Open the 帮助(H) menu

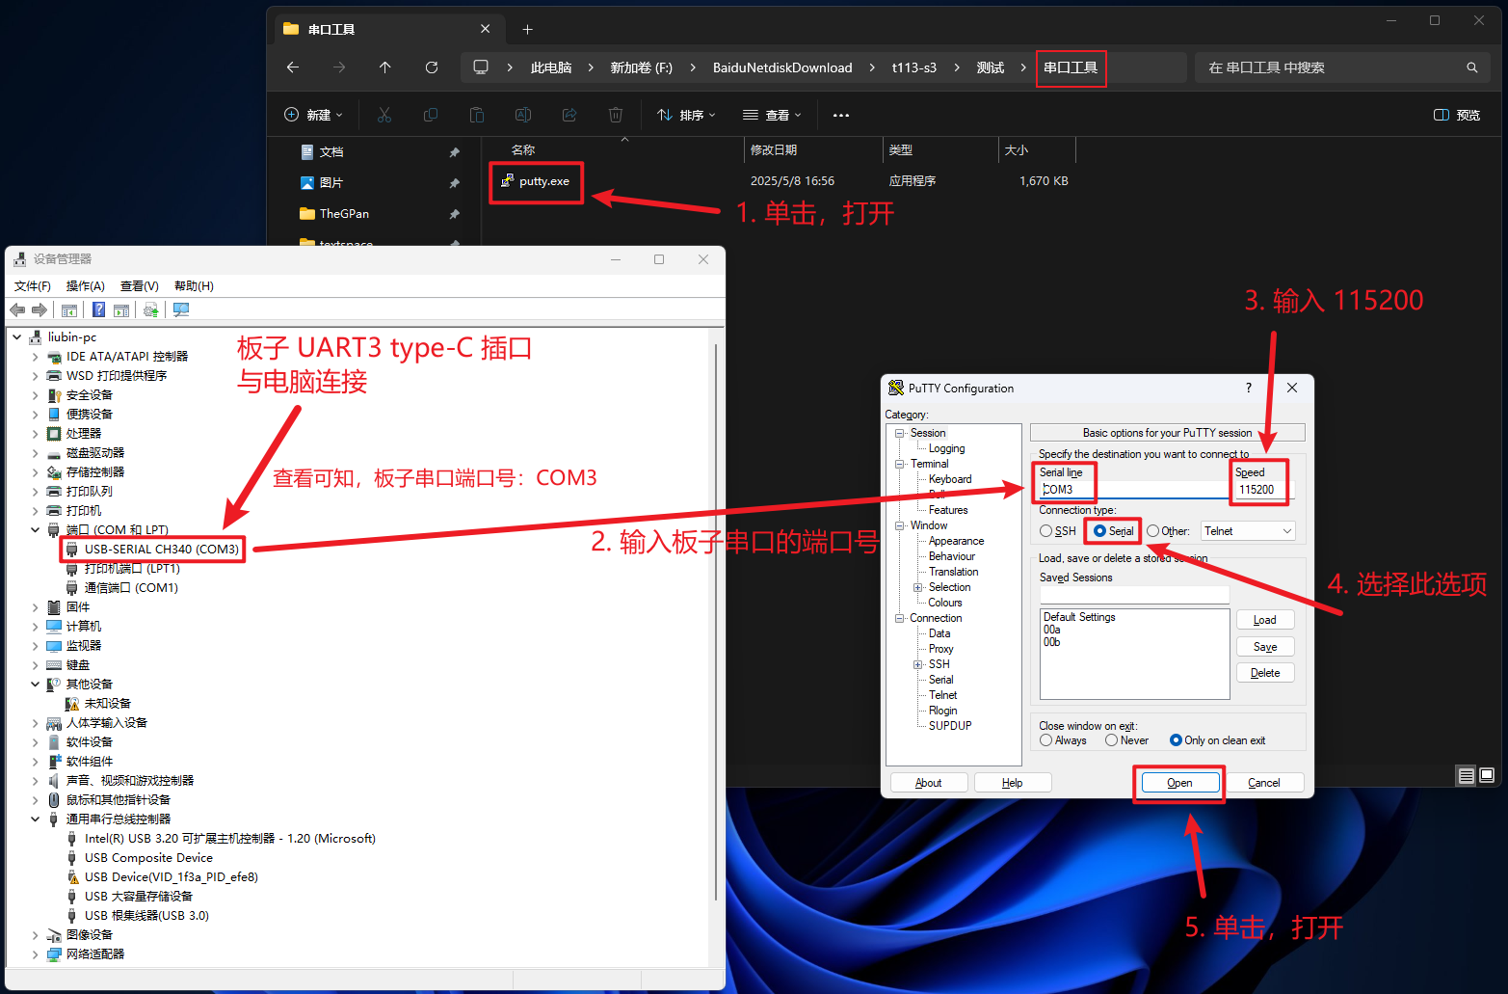194,285
